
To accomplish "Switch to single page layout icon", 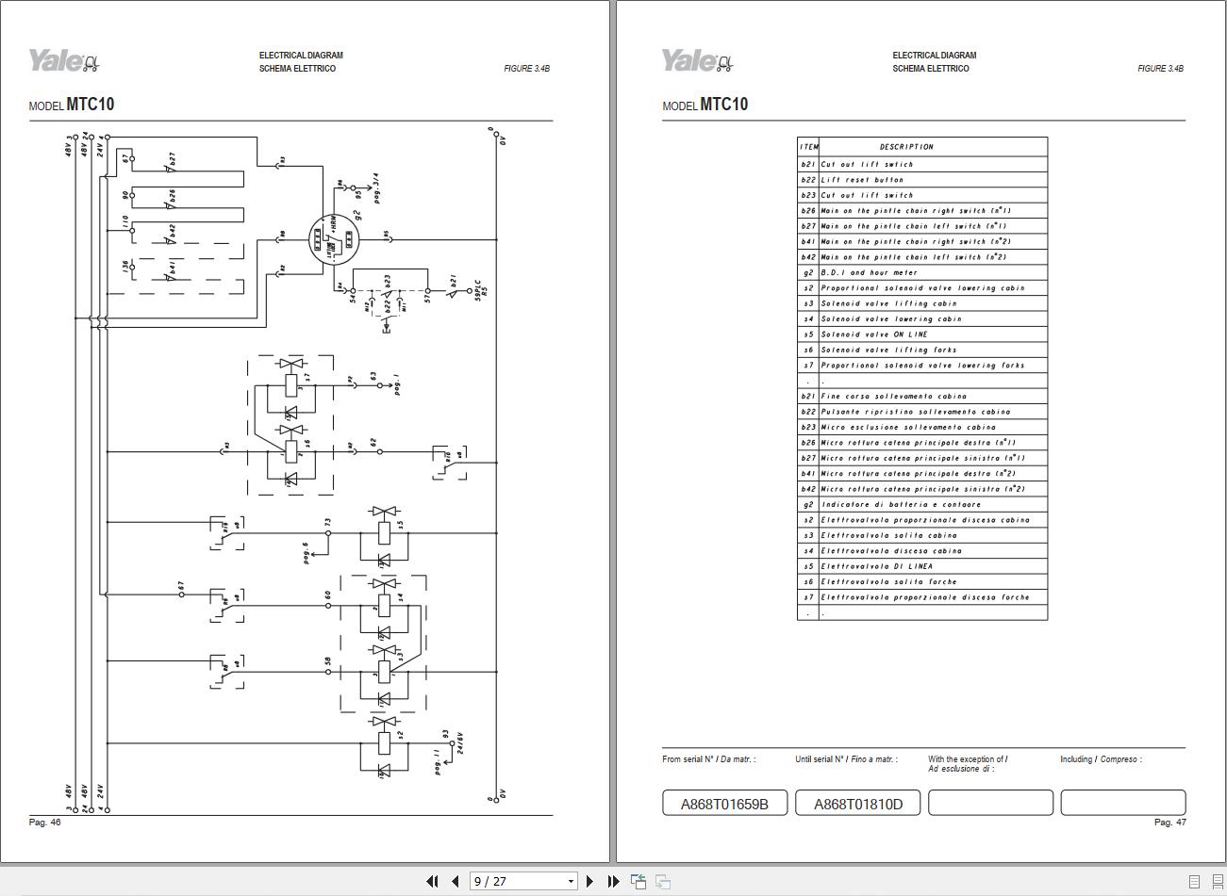I will pyautogui.click(x=1194, y=882).
